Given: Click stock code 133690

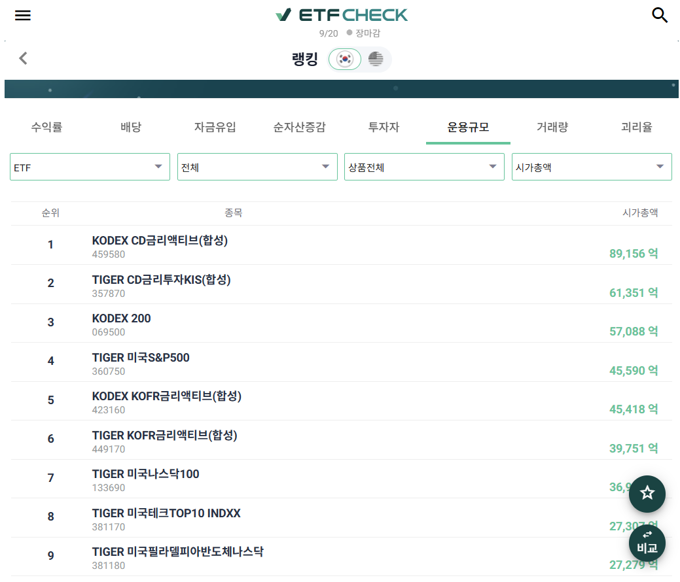Looking at the screenshot, I should click(109, 488).
